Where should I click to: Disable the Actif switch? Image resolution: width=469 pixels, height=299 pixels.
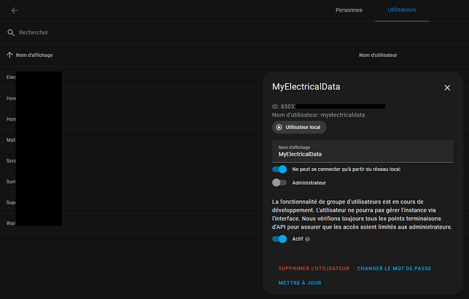pos(279,239)
